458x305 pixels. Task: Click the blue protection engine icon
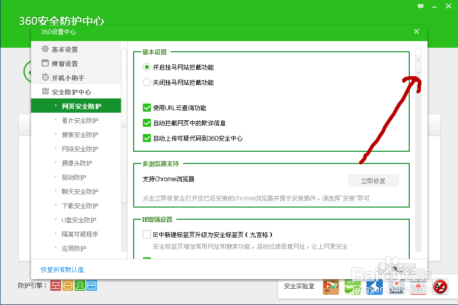91,286
